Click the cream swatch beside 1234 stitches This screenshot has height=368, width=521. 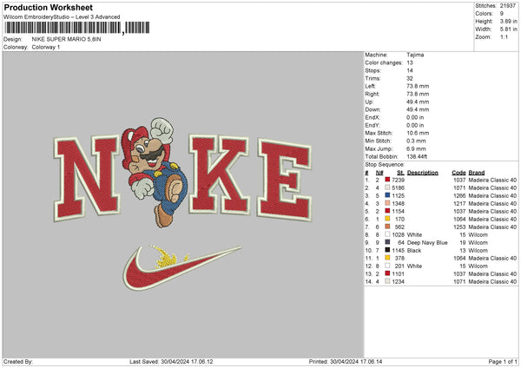(387, 281)
